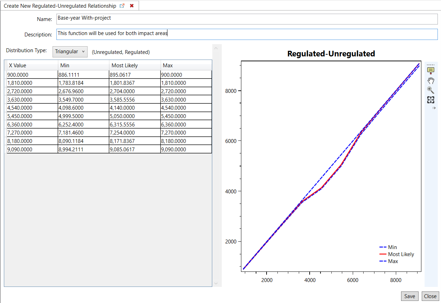Select Min cell 3,549.7000
Viewport: 441px width, 303px height.
point(84,99)
